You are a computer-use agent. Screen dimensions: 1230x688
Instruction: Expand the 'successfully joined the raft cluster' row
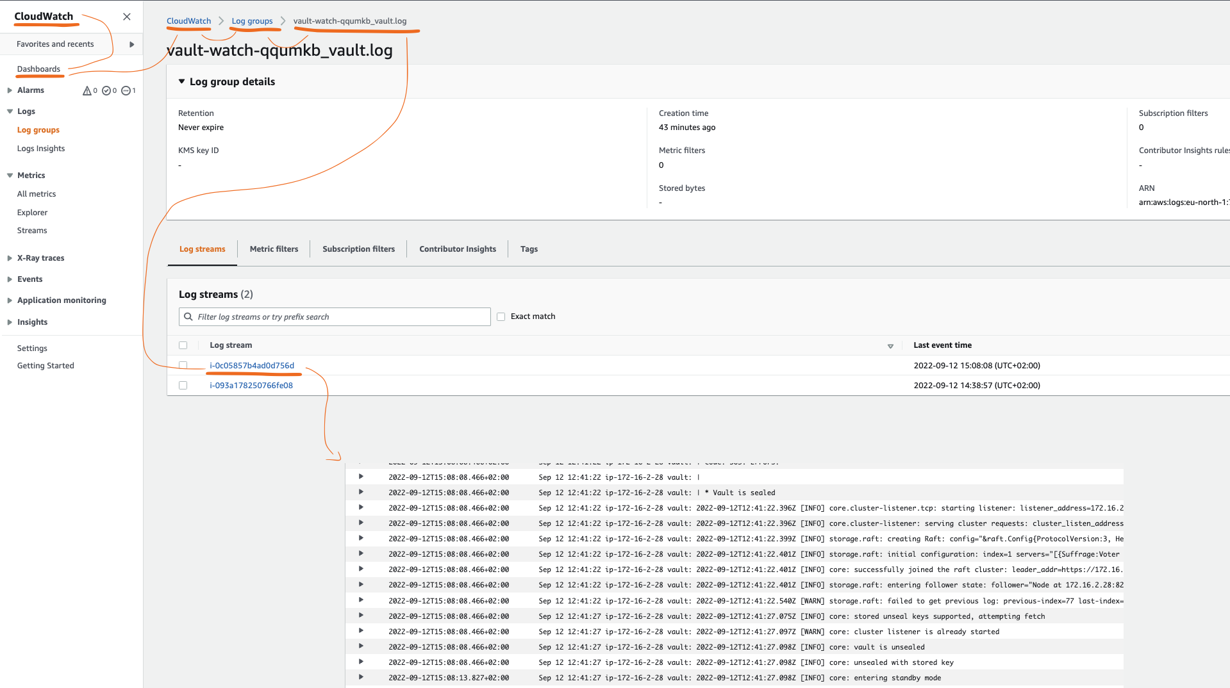[x=361, y=569]
